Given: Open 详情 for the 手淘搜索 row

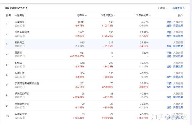Looking at the screenshot, I should click(x=169, y=22).
